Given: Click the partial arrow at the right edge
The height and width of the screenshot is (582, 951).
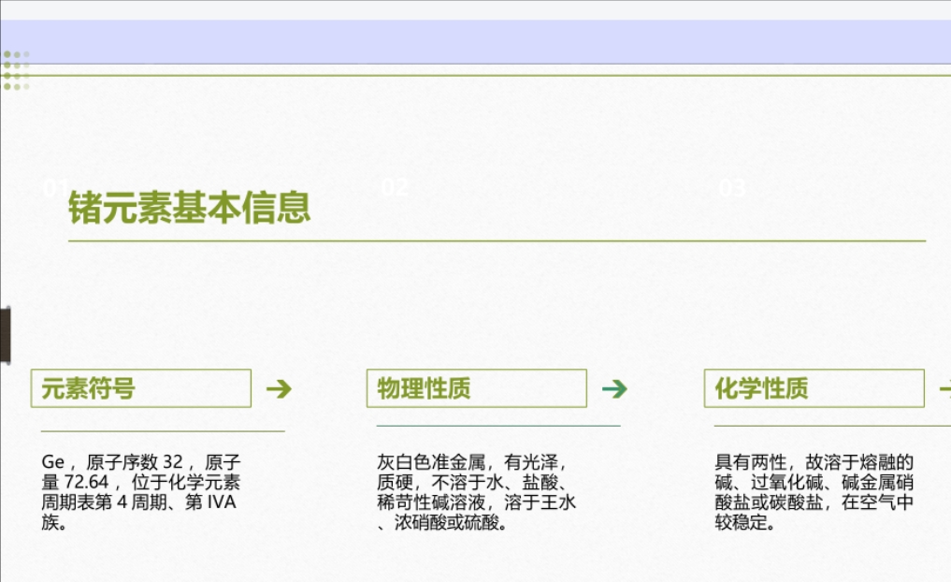Looking at the screenshot, I should point(946,389).
